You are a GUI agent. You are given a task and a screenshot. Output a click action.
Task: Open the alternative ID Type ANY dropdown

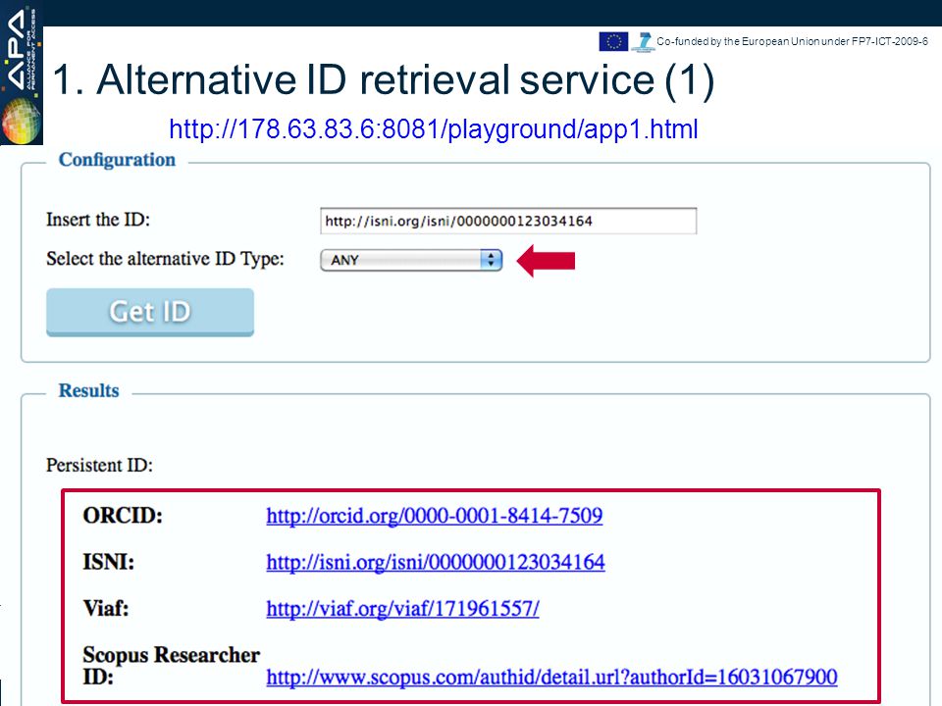point(411,260)
